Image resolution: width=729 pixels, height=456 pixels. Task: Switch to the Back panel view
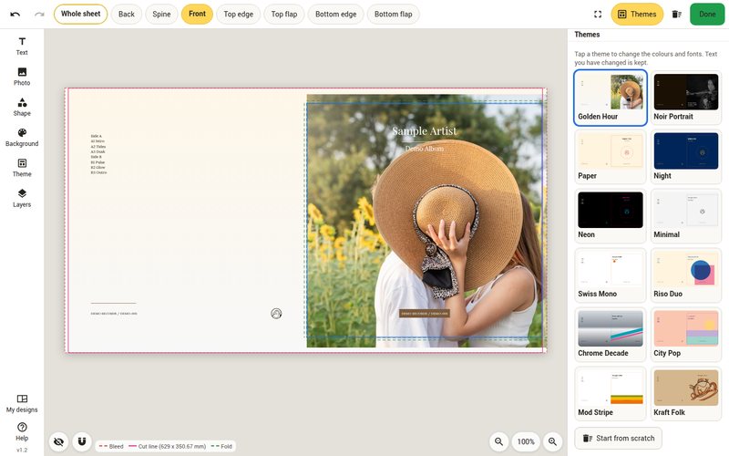coord(127,15)
